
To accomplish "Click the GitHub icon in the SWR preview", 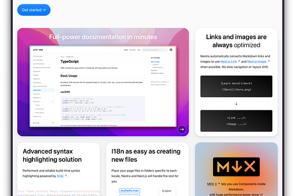I will pos(171,49).
